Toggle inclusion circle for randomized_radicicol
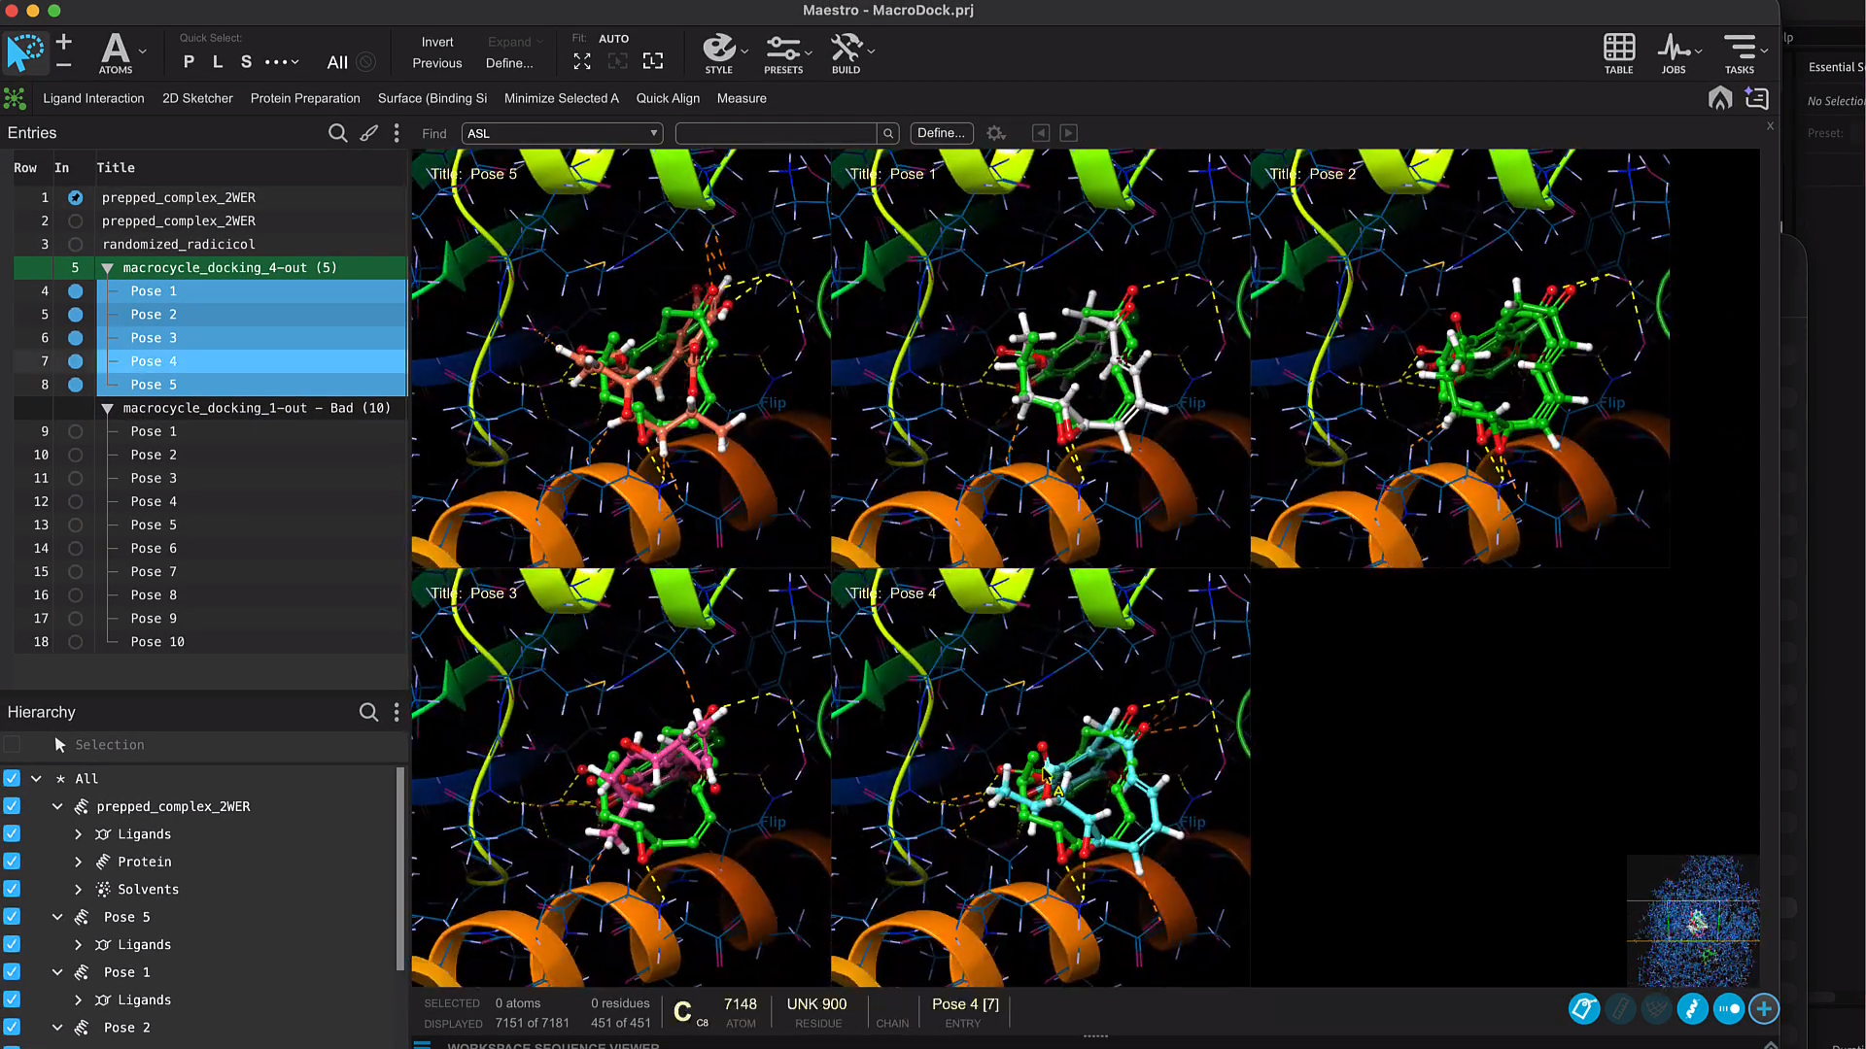This screenshot has height=1049, width=1866. point(75,245)
